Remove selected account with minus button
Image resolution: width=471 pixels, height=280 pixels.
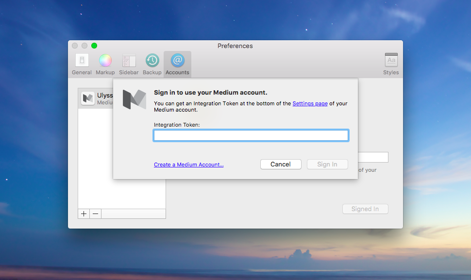click(x=96, y=214)
